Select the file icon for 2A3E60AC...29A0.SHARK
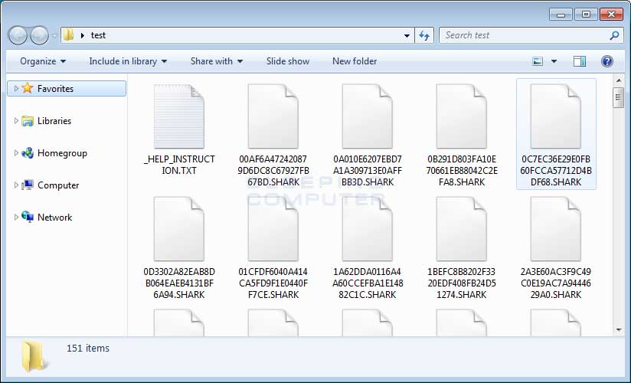The height and width of the screenshot is (383, 631). [556, 229]
